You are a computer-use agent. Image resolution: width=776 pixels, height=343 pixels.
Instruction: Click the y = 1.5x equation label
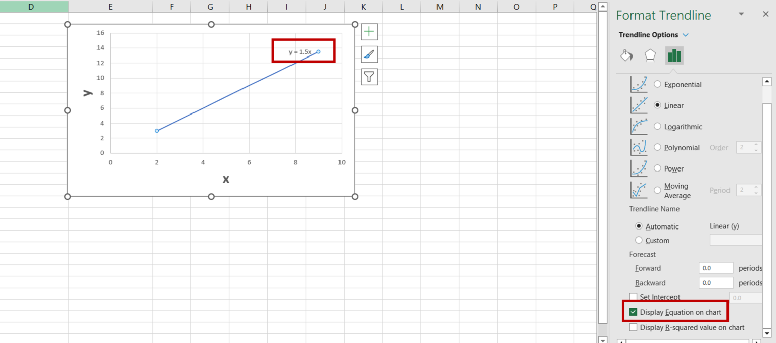301,51
